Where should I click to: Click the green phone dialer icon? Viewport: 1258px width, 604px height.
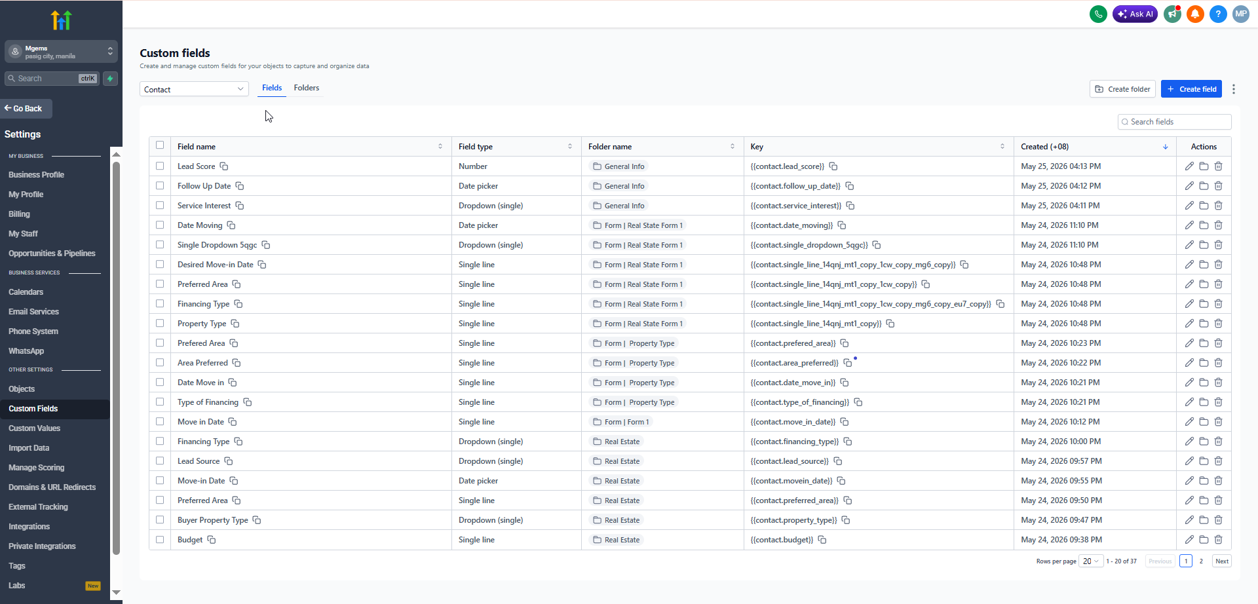[1098, 14]
